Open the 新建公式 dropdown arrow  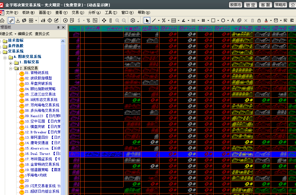pyautogui.click(x=15, y=34)
